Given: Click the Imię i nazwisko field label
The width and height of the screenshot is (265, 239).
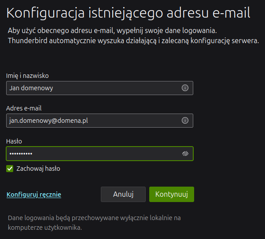Looking at the screenshot, I should click(27, 76).
